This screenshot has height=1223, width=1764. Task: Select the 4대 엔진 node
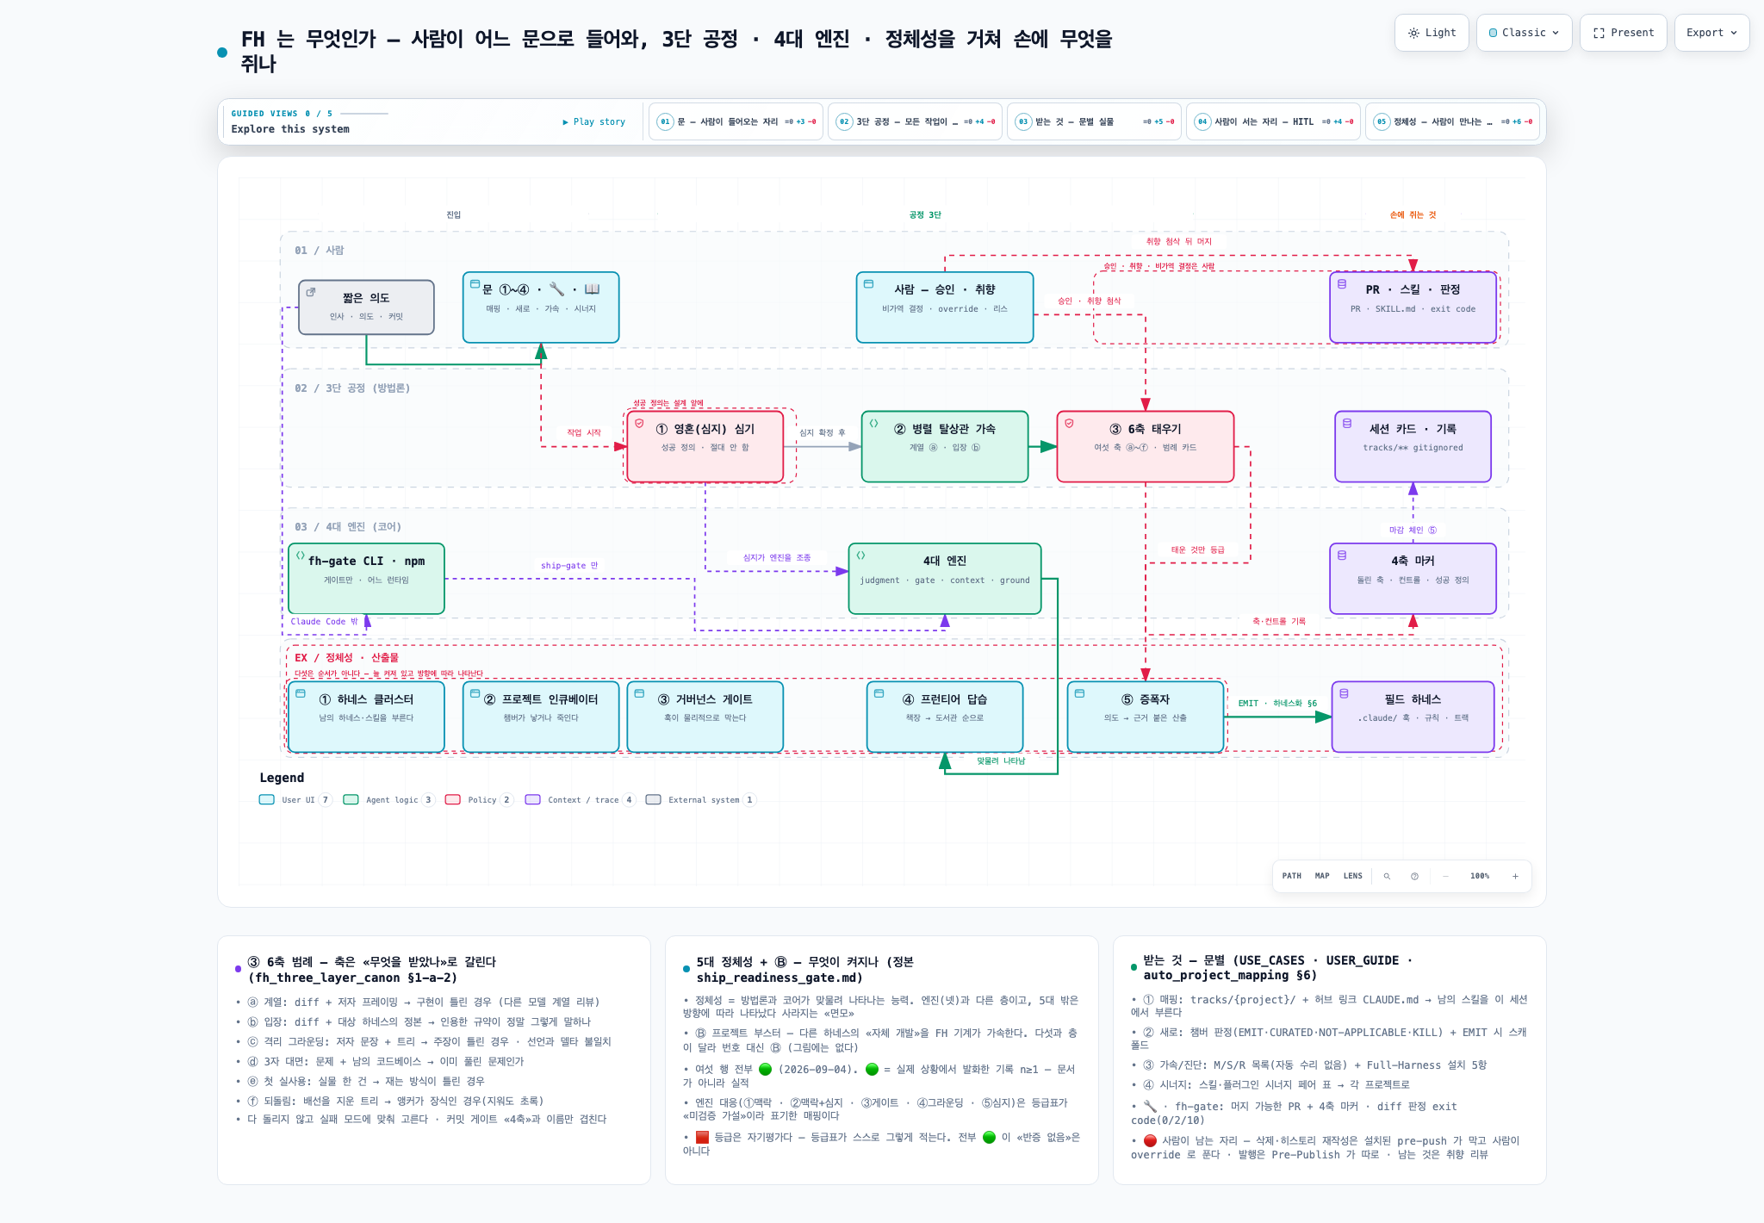(945, 578)
